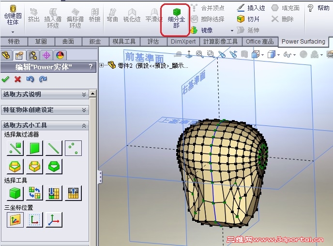Switch to the DimXpert tab
Image resolution: width=333 pixels, height=246 pixels.
click(183, 42)
